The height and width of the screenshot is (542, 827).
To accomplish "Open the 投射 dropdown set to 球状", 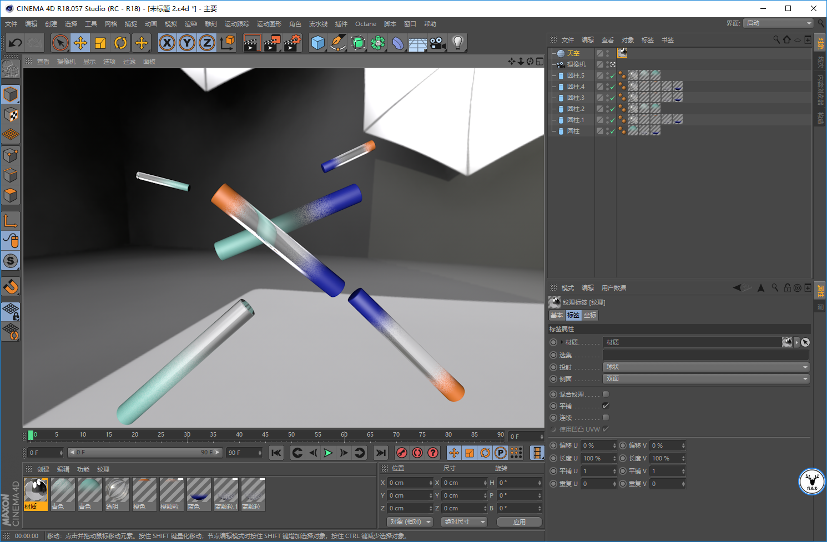I will tap(706, 367).
